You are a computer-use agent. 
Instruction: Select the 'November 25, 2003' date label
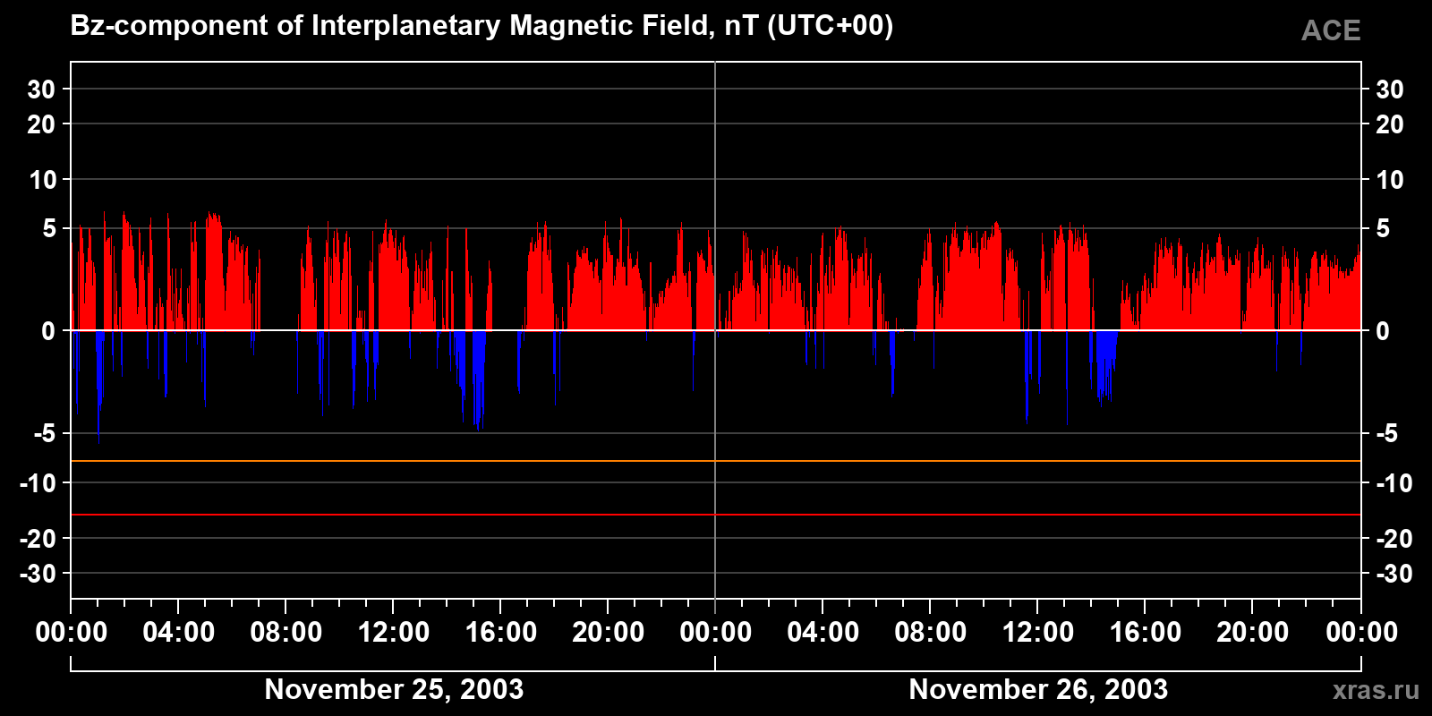pos(394,689)
